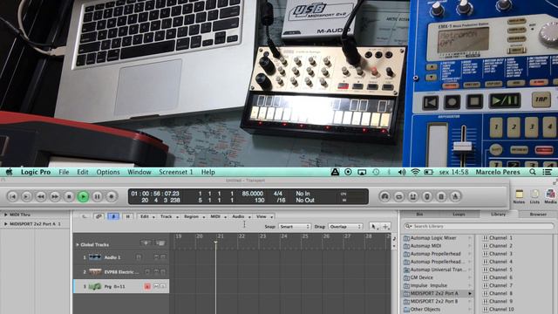Open the Arrange Region menu
The width and height of the screenshot is (558, 314).
[194, 216]
